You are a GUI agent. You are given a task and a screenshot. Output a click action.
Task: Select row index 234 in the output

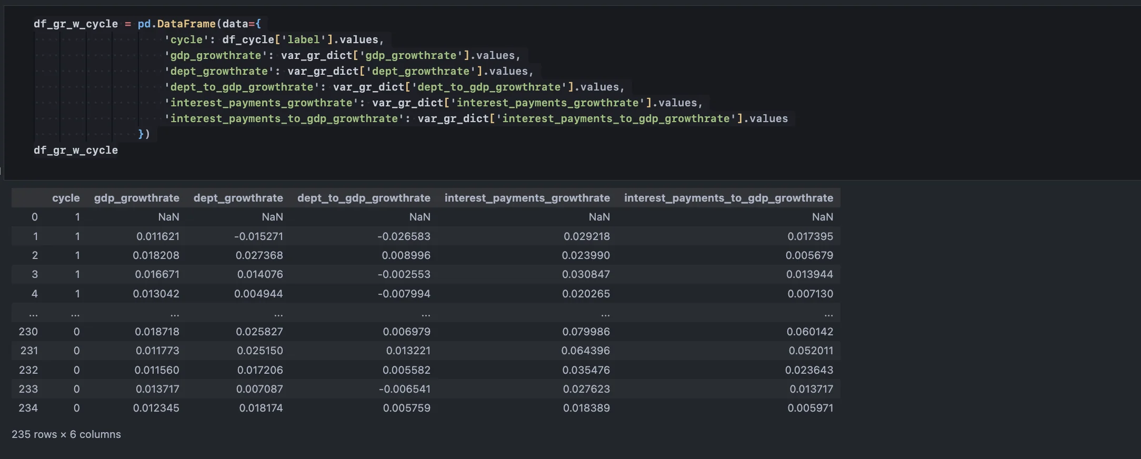click(28, 408)
